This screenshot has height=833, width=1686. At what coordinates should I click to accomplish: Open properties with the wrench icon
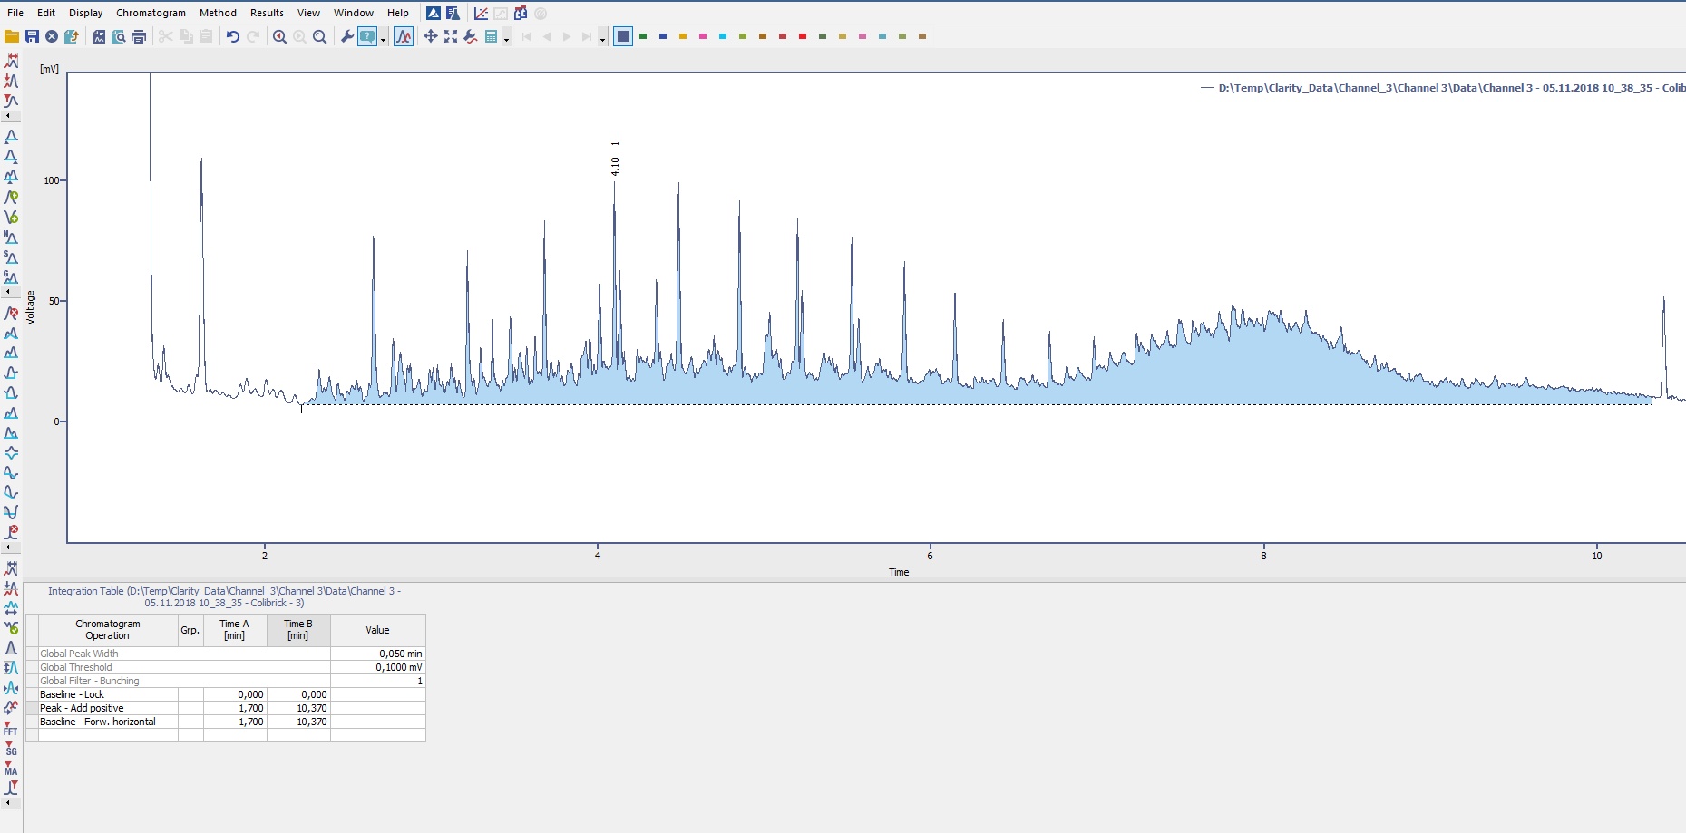click(347, 36)
